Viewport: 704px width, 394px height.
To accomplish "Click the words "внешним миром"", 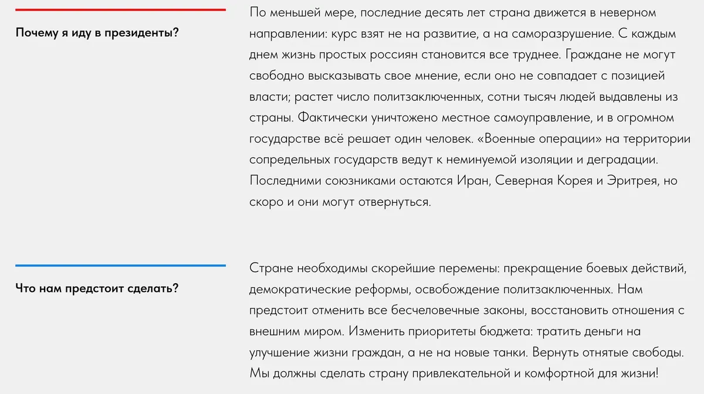I will click(295, 332).
